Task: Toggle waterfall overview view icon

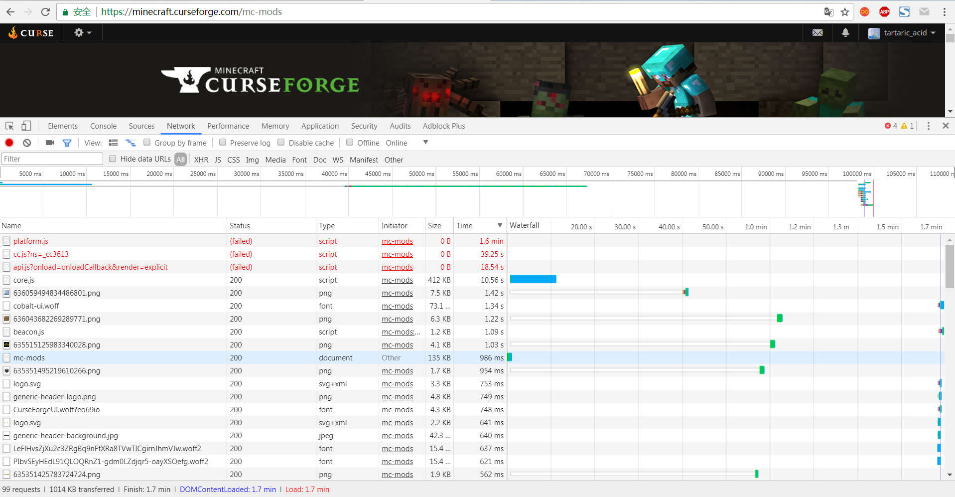Action: coord(131,143)
